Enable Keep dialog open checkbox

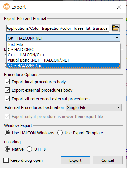coord(6,160)
